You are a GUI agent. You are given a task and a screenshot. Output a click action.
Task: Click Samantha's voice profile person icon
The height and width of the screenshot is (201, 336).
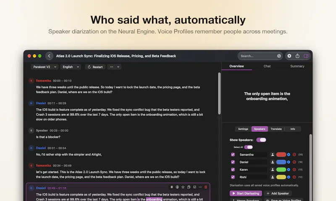[x=272, y=154]
